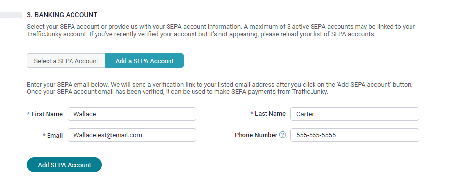Click the 3. BANKING ACCOUNT heading
Viewport: 459px width, 195px height.
(x=62, y=15)
